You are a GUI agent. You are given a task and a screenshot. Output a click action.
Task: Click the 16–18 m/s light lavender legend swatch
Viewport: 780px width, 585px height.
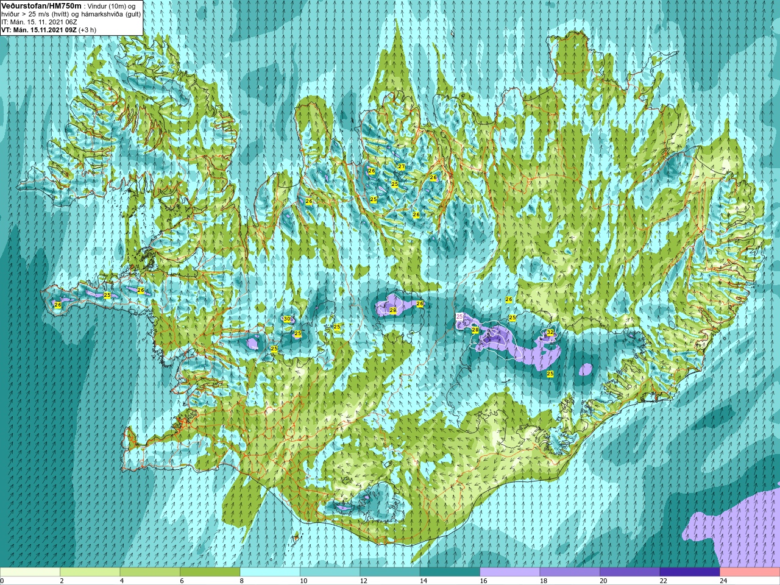point(510,572)
